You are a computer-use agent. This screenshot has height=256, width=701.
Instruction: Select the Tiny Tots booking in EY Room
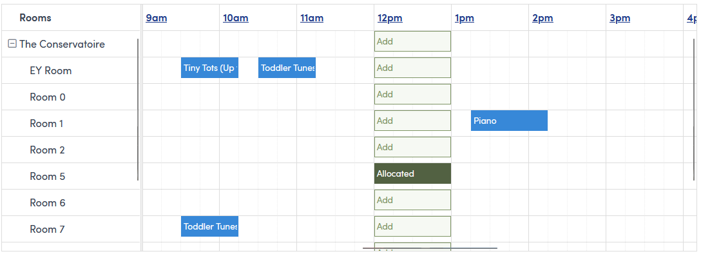pos(209,68)
